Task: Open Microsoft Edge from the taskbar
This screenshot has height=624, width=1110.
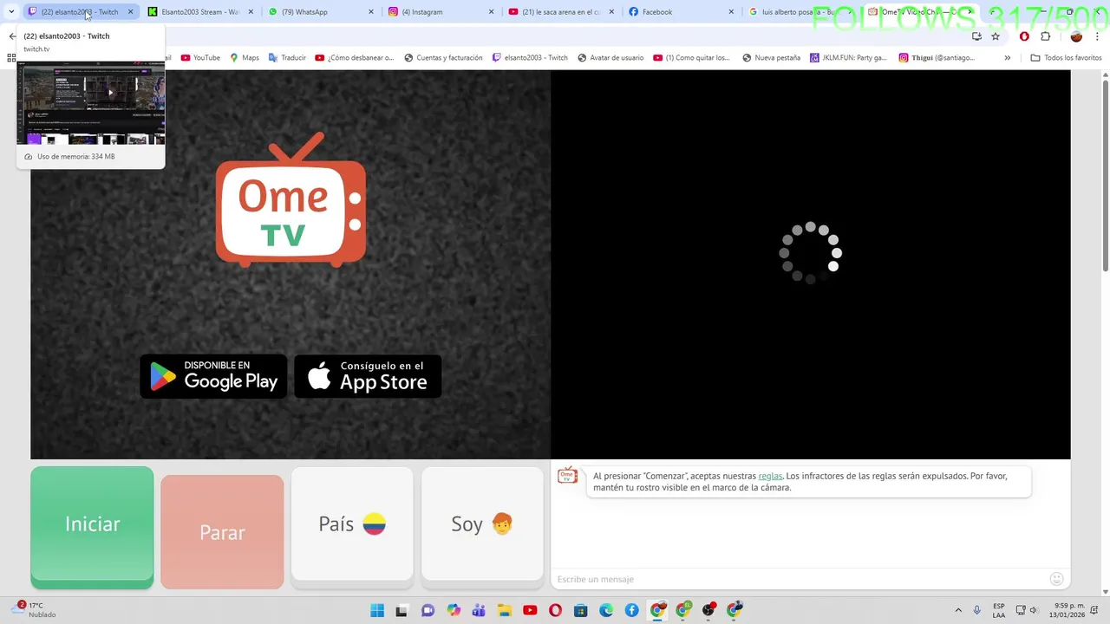Action: [606, 610]
